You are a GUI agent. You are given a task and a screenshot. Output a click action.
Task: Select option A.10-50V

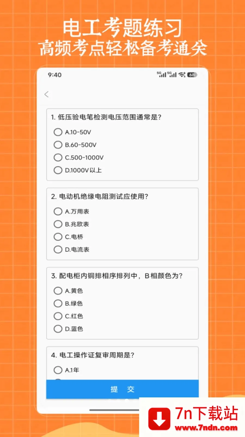(x=58, y=132)
